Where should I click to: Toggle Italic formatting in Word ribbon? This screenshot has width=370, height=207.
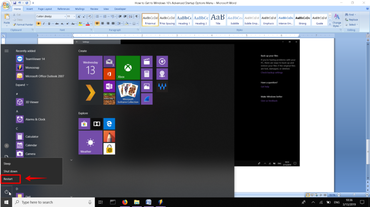click(44, 23)
